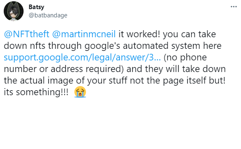This screenshot has width=241, height=149.
Task: Open the three-dot more options menu
Action: [234, 7]
